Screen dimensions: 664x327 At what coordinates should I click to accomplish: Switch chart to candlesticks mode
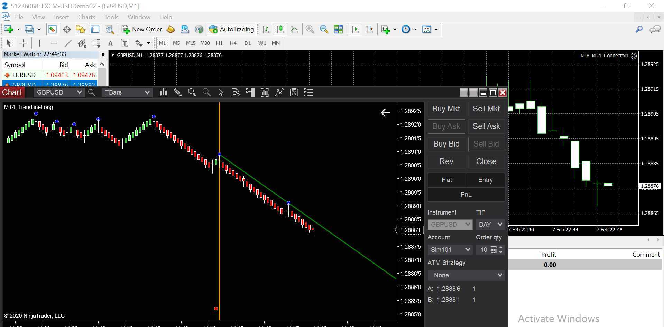[x=280, y=29]
